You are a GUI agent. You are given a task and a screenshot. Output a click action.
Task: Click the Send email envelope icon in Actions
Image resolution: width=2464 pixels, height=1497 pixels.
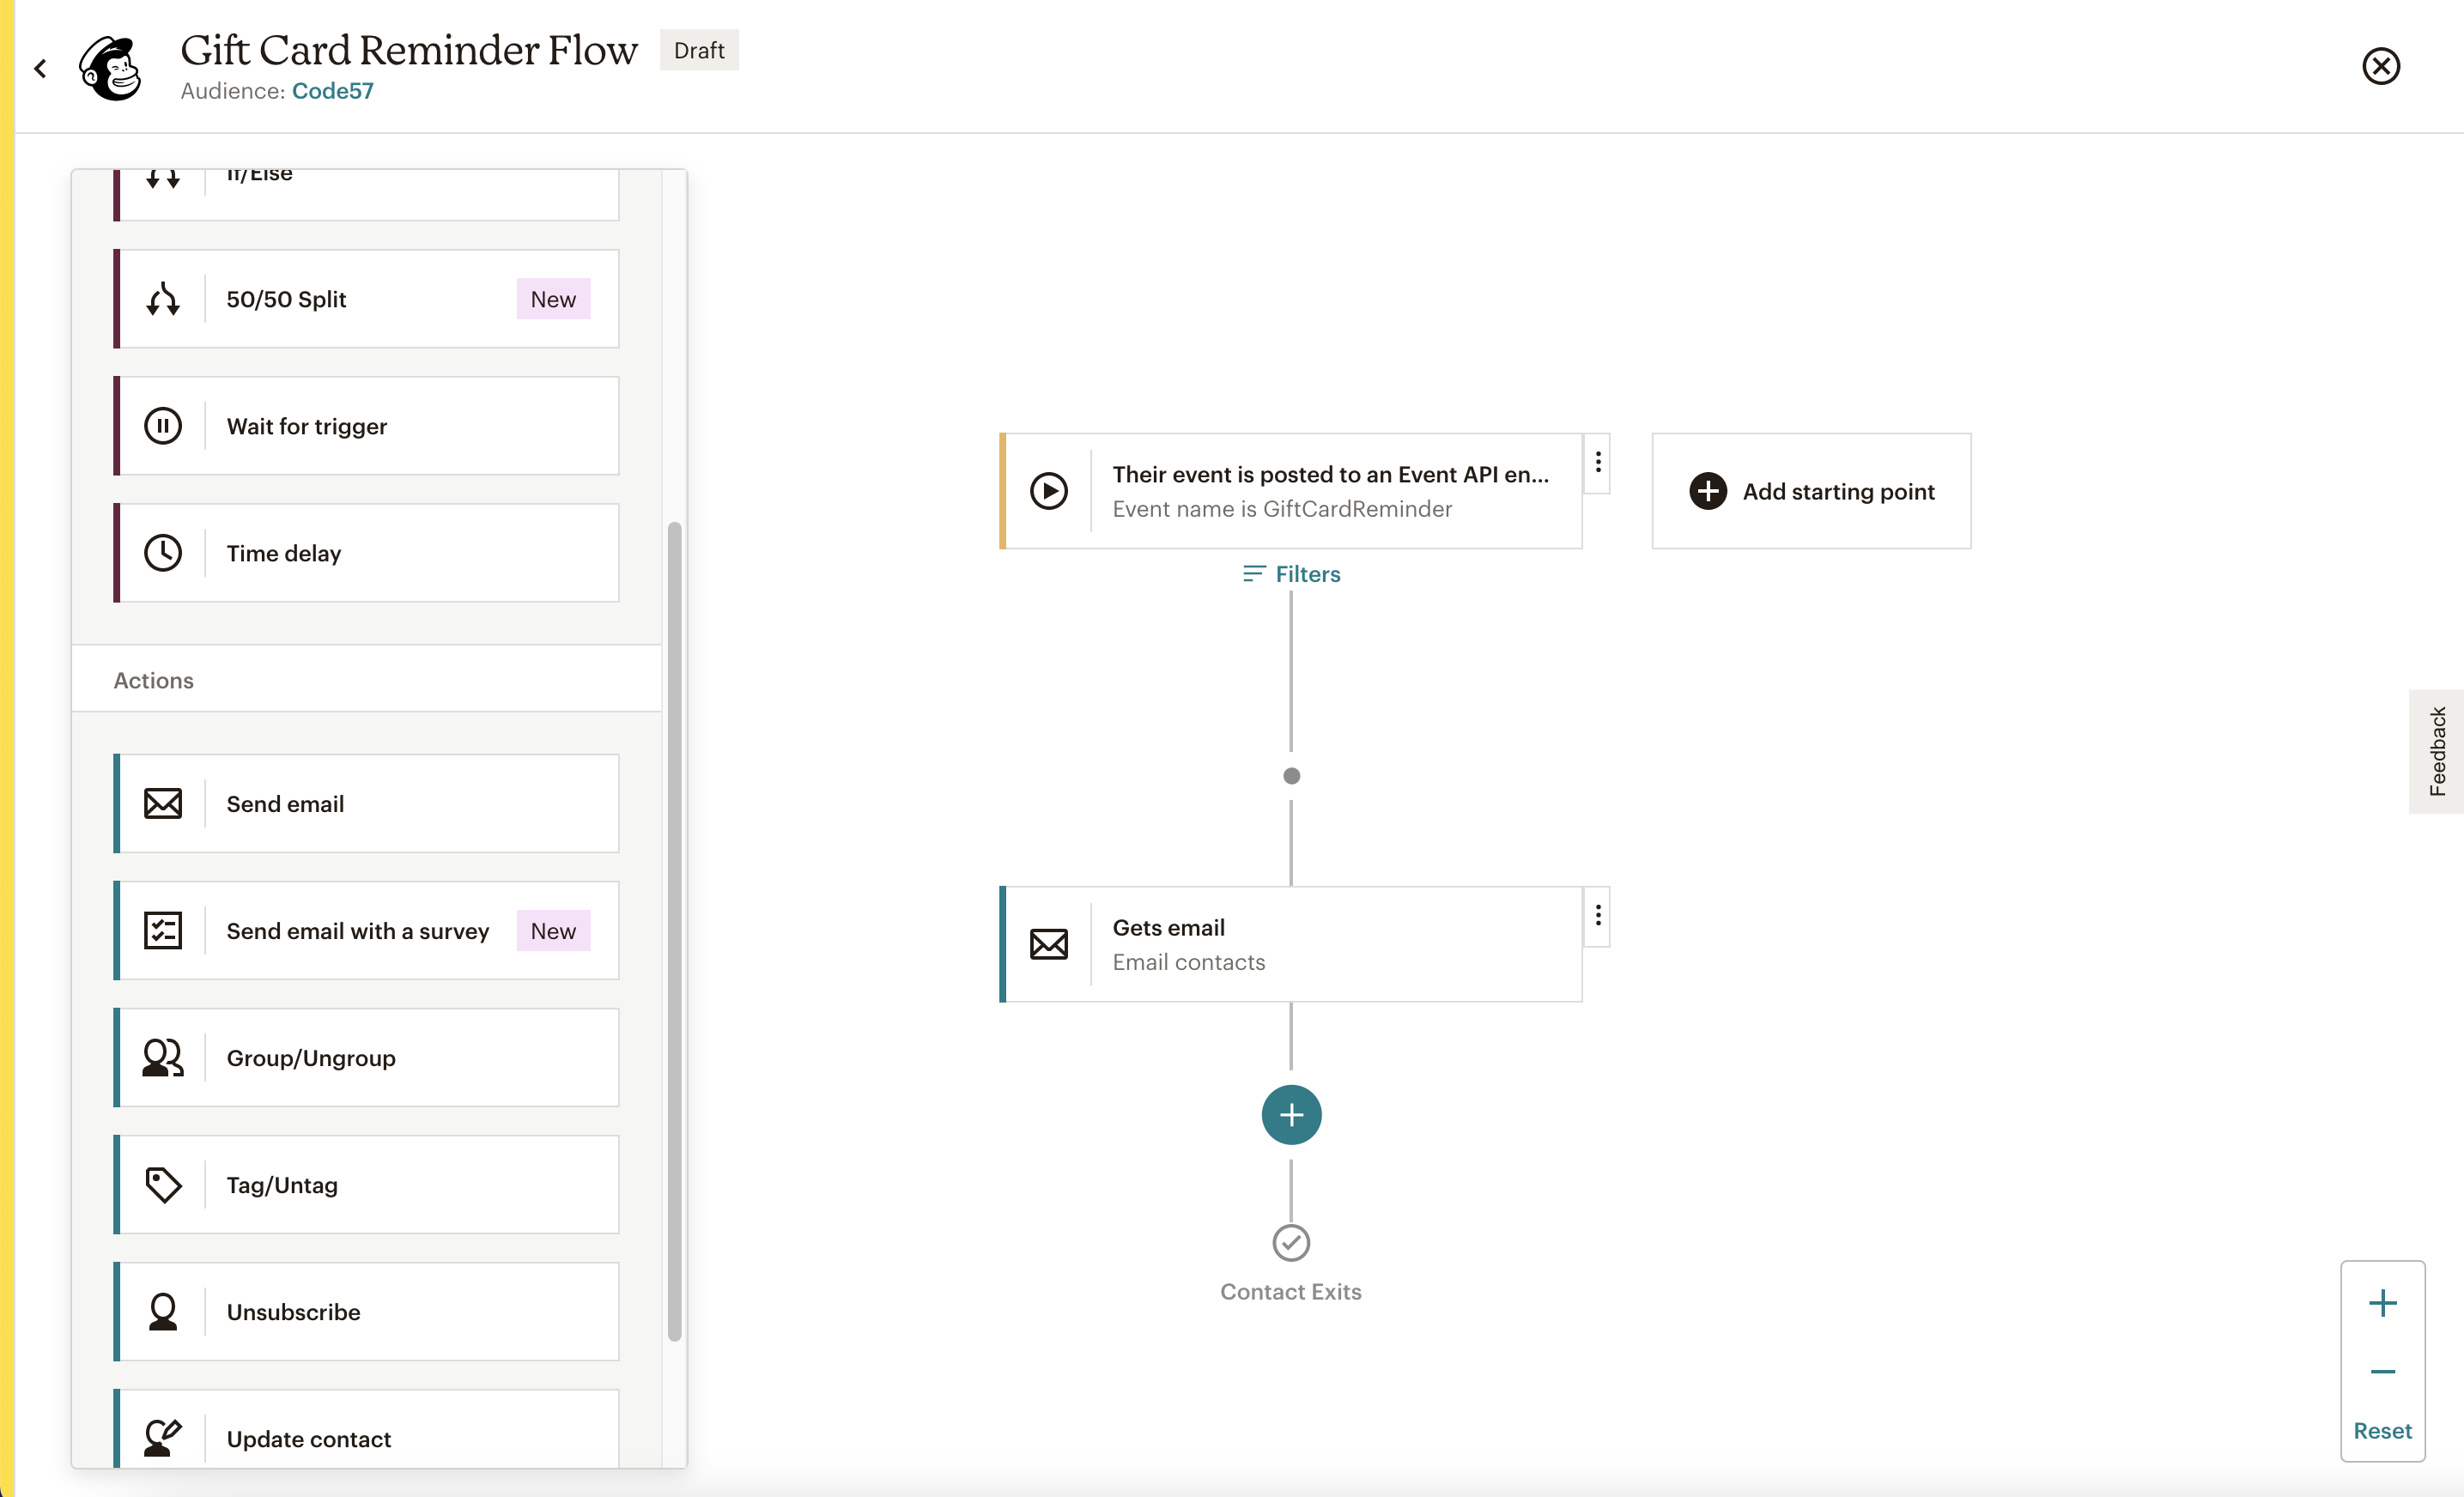[x=162, y=804]
